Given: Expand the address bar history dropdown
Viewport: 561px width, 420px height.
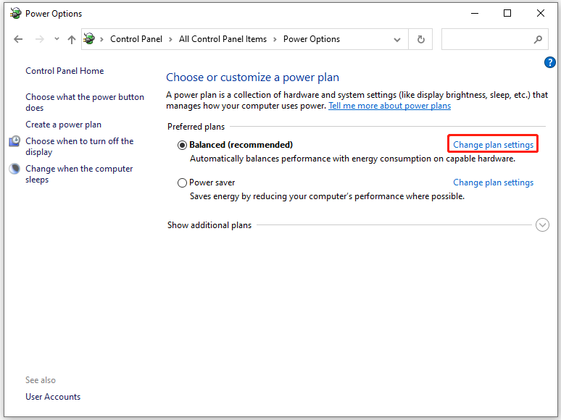Looking at the screenshot, I should pyautogui.click(x=396, y=39).
